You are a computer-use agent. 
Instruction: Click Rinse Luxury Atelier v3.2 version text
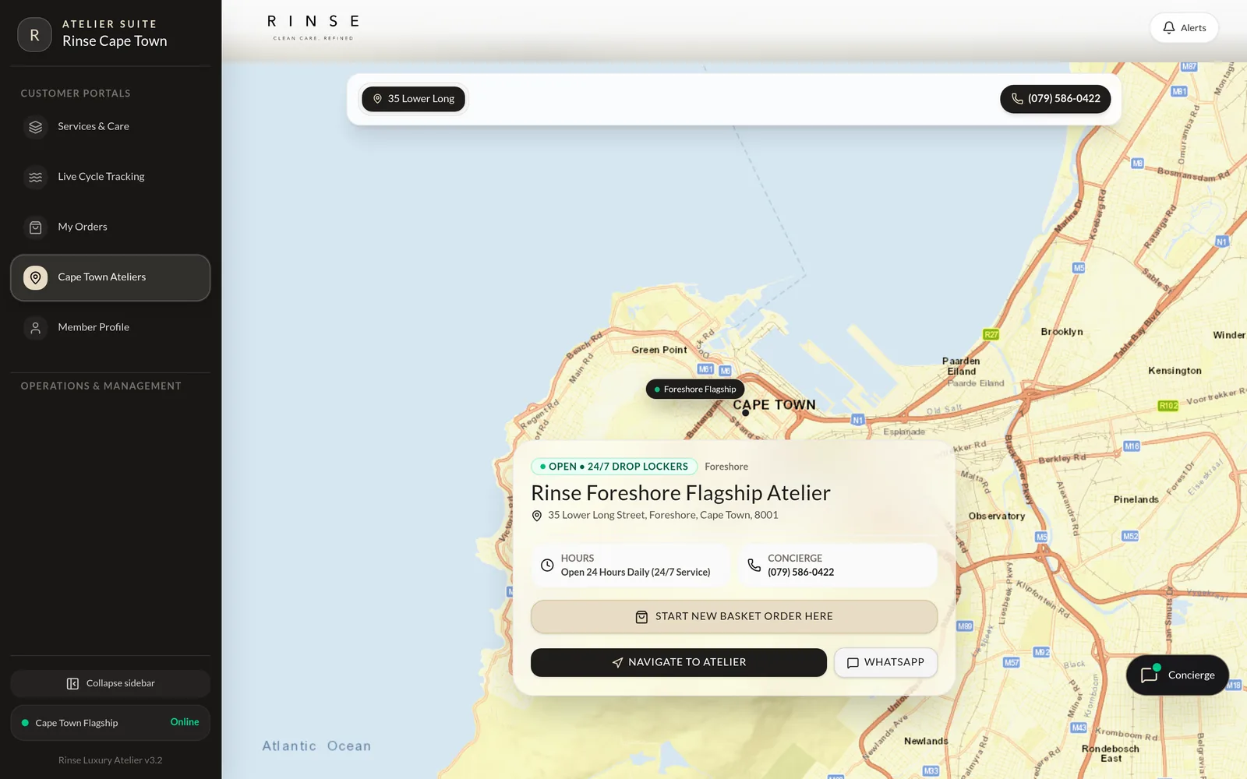tap(110, 760)
